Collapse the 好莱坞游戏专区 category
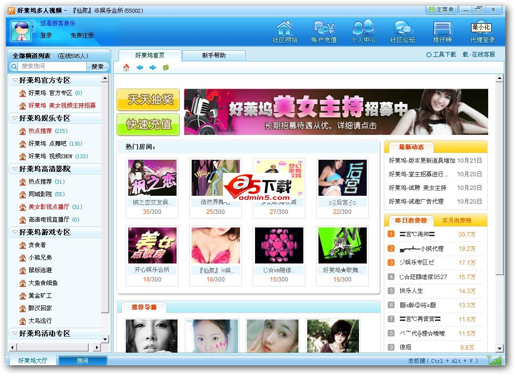This screenshot has height=375, width=515. [x=14, y=232]
